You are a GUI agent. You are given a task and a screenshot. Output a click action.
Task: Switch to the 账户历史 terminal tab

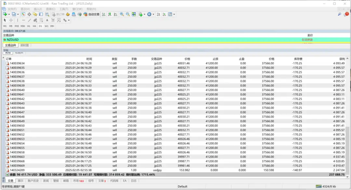pyautogui.click(x=33, y=181)
